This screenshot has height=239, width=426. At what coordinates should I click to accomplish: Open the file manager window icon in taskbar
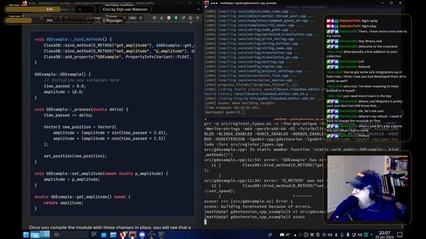point(113,234)
